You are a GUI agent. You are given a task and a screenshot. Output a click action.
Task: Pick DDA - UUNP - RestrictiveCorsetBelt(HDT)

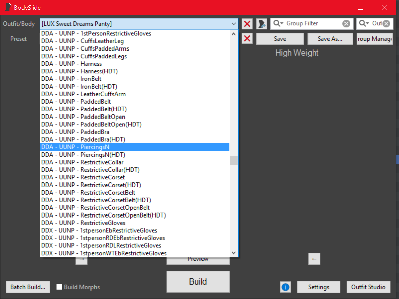click(135, 200)
